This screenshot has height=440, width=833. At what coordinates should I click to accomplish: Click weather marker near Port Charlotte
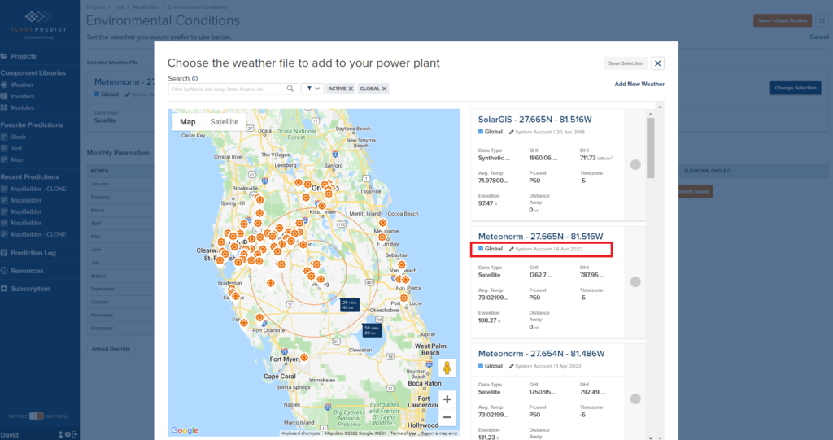pyautogui.click(x=259, y=318)
